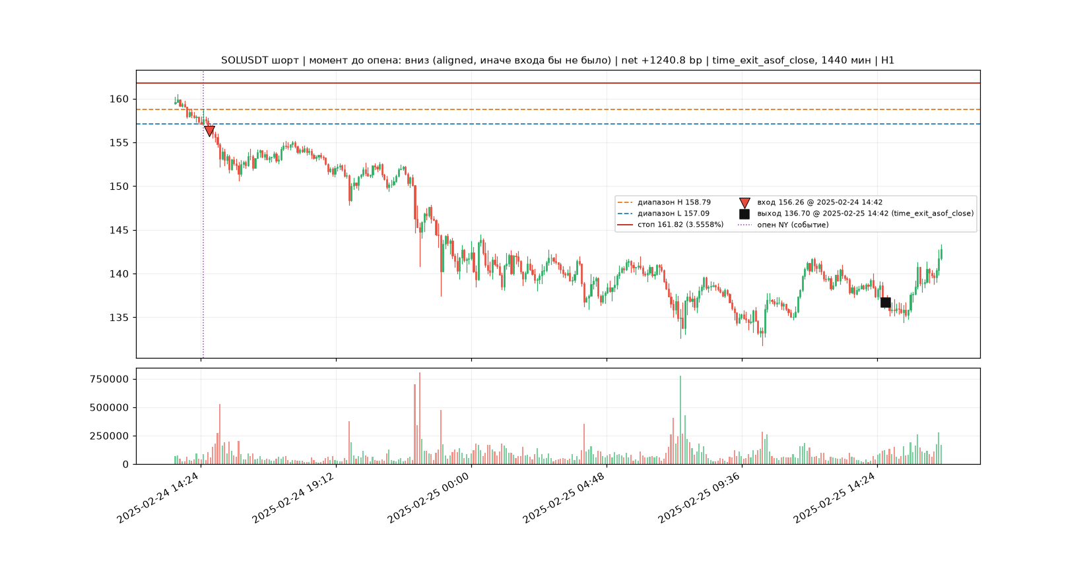
Task: Select legend label 'диапазон H 158.79'
Action: (674, 202)
